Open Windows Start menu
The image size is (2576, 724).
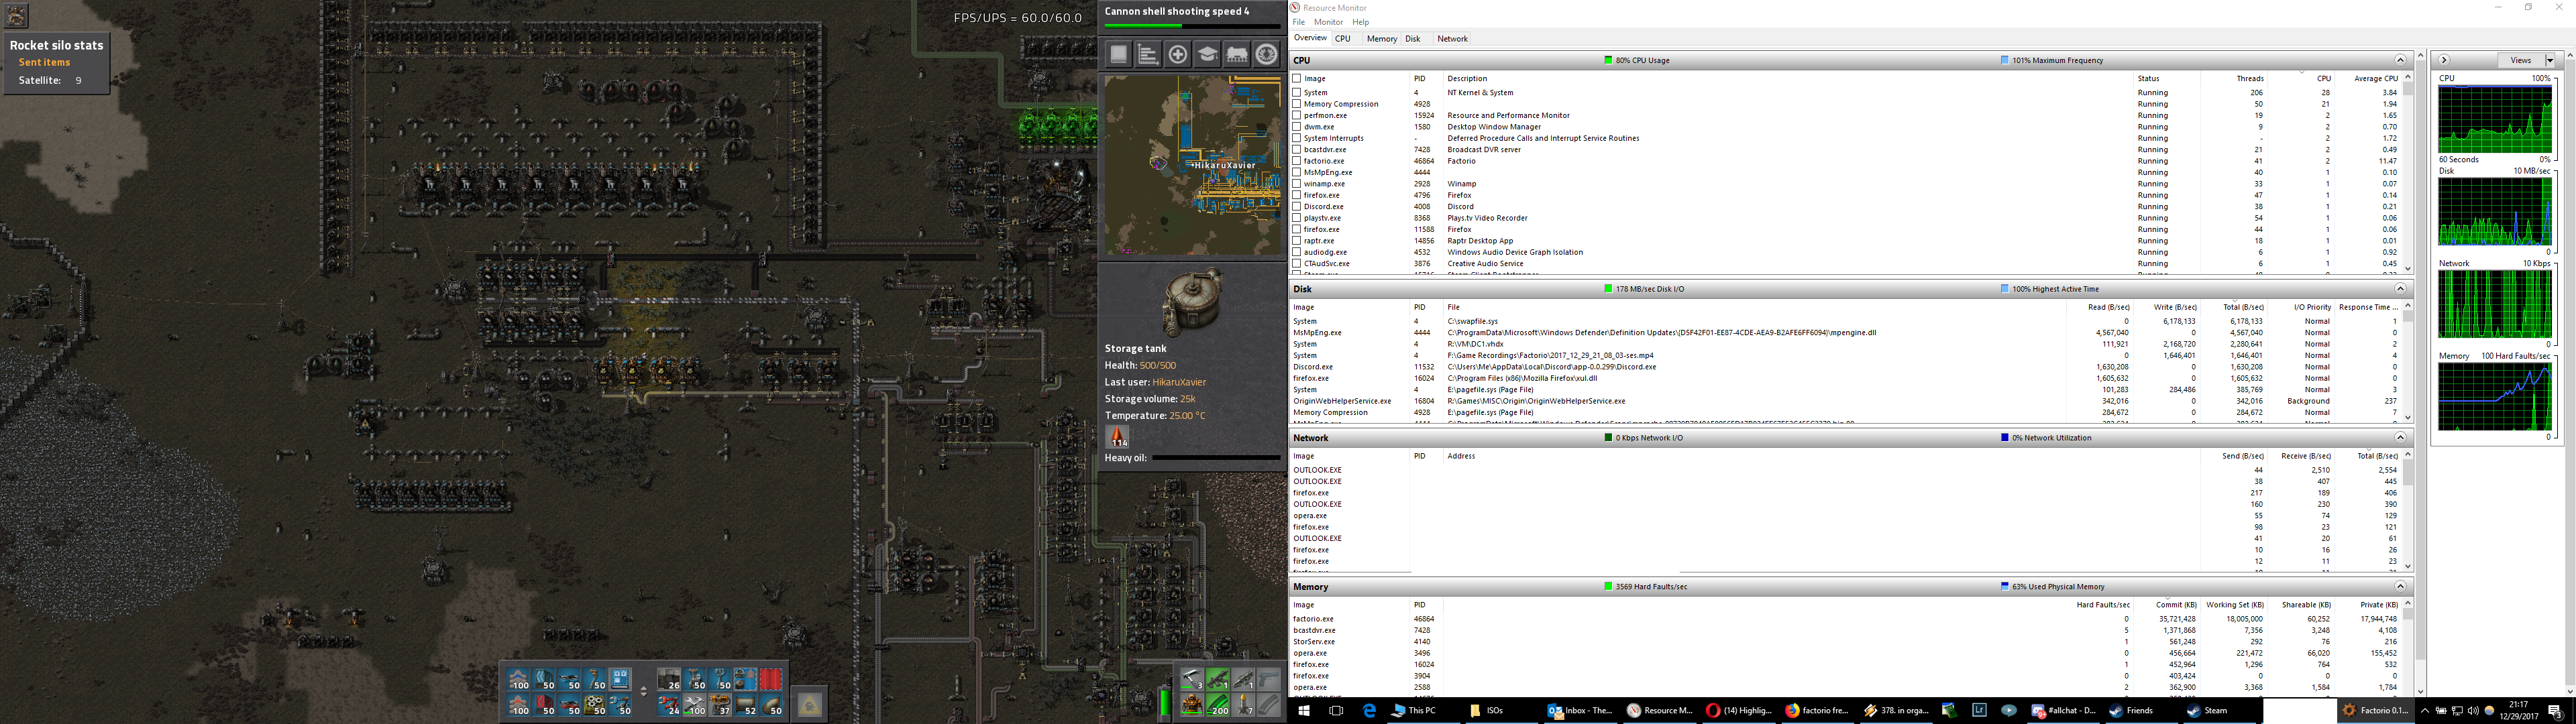coord(1304,710)
